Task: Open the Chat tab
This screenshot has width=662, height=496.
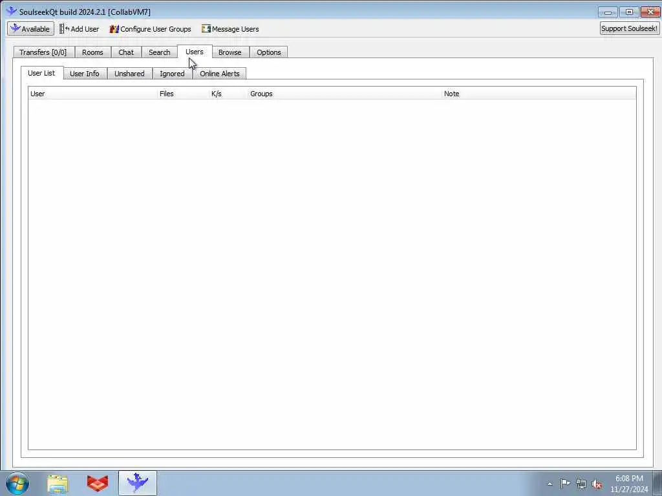Action: point(126,52)
